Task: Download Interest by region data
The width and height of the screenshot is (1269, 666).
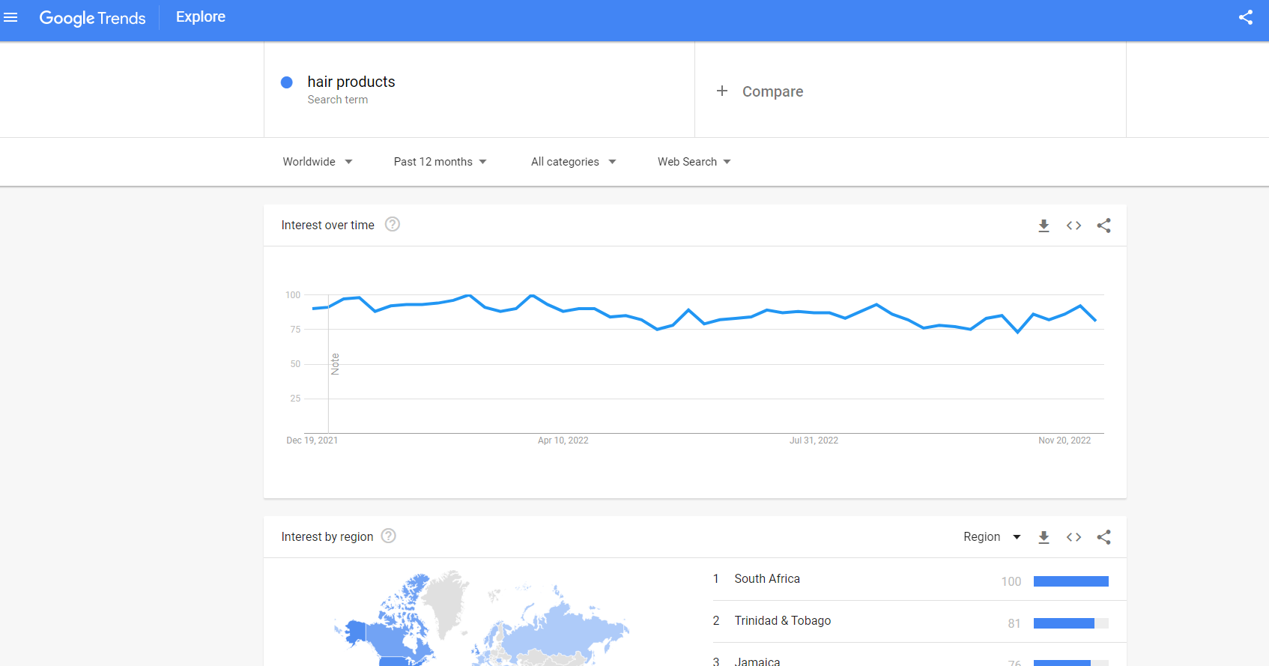Action: [1044, 537]
